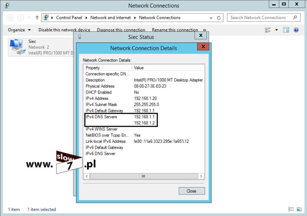Select the NetBIOS over Tcpip row
Screen dimensions: 307x216
pos(144,135)
